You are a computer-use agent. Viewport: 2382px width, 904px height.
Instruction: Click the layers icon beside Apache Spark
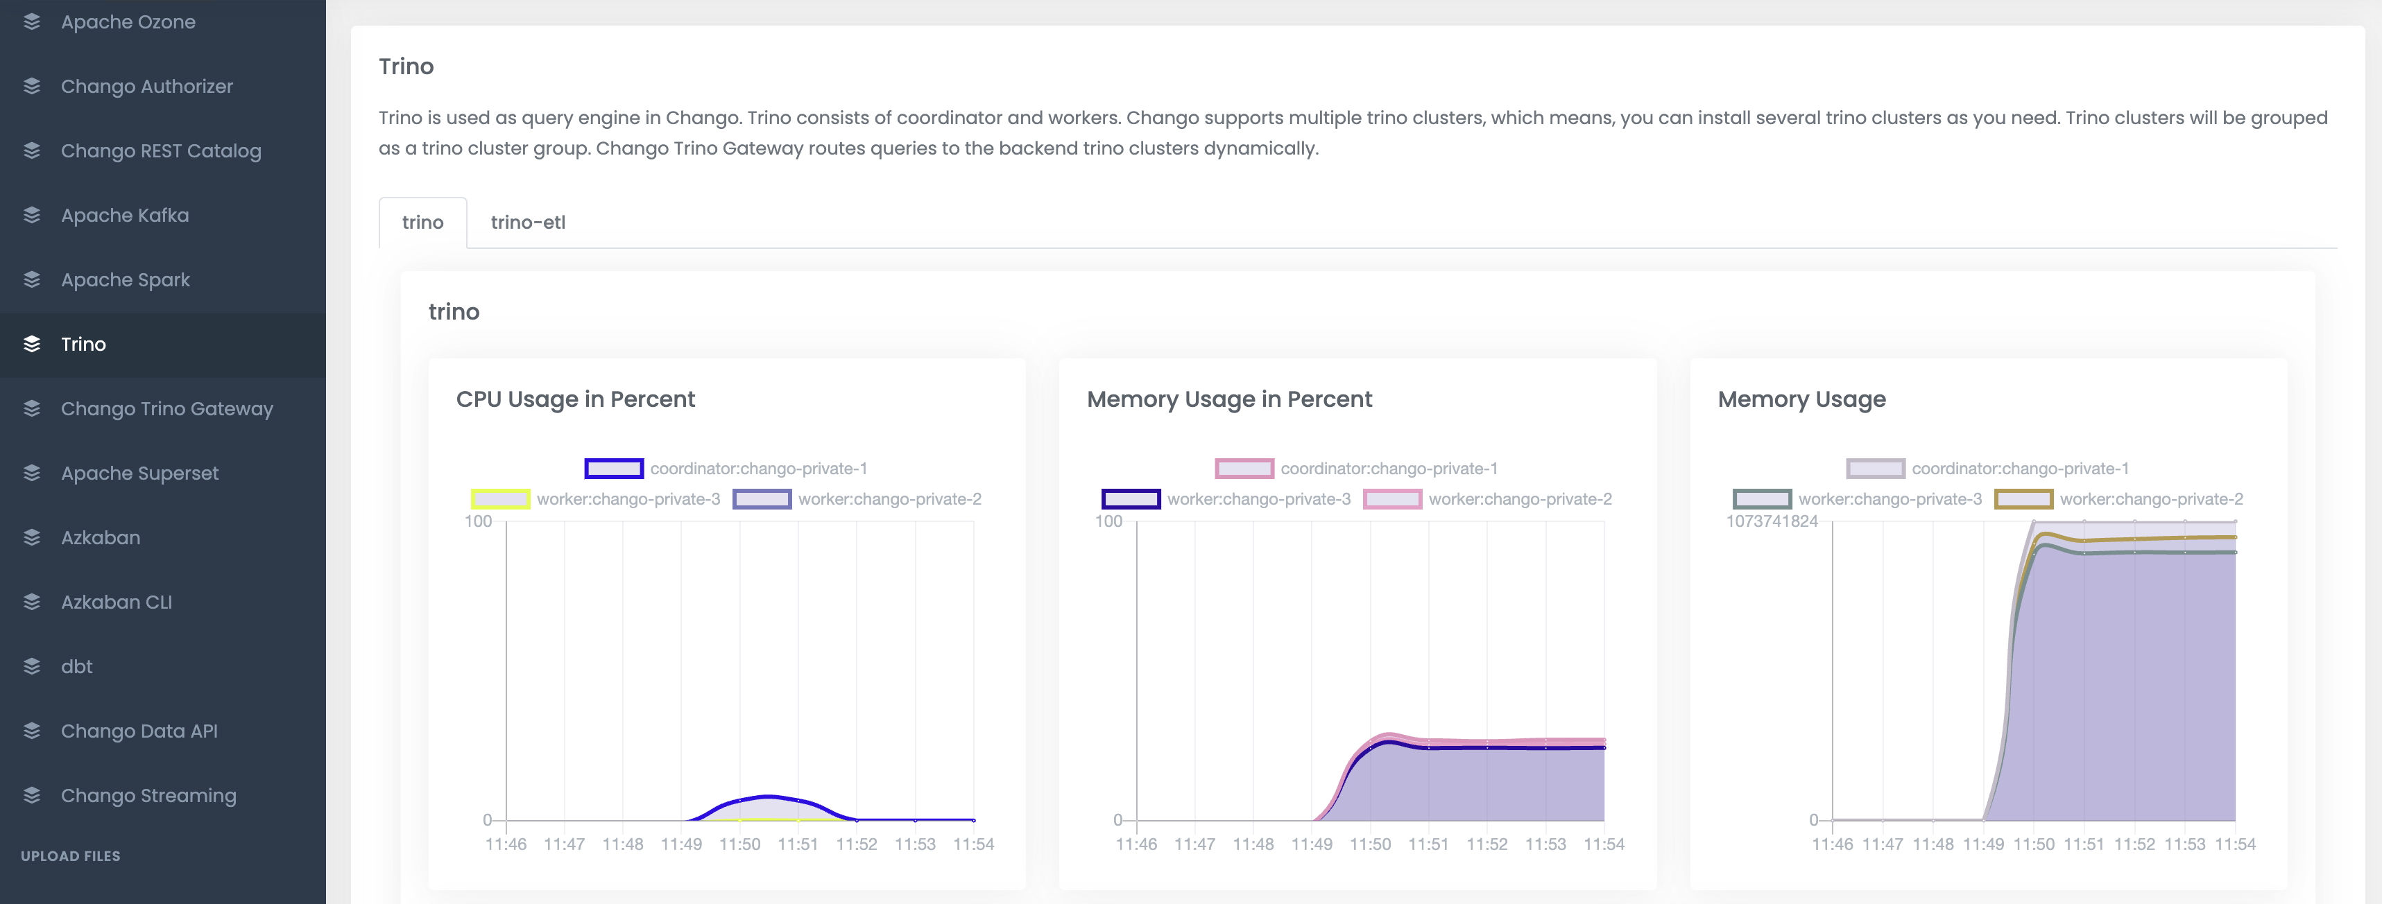tap(33, 279)
